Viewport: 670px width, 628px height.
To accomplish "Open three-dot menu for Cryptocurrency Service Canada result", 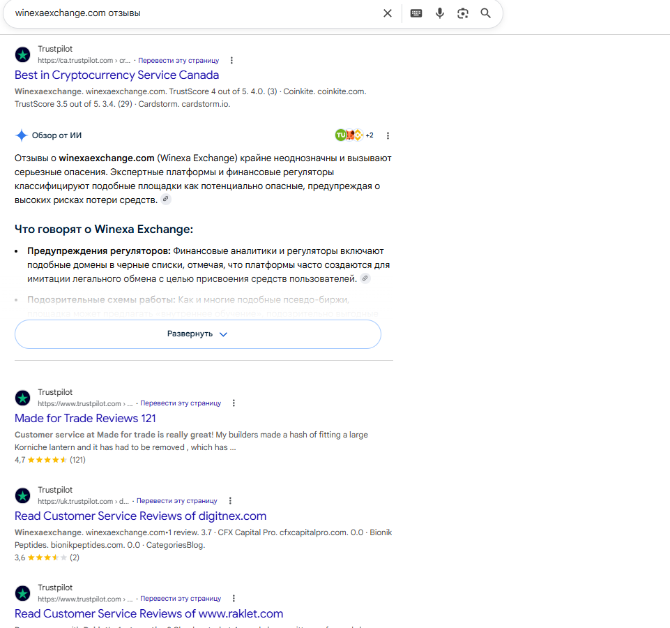I will (x=231, y=60).
